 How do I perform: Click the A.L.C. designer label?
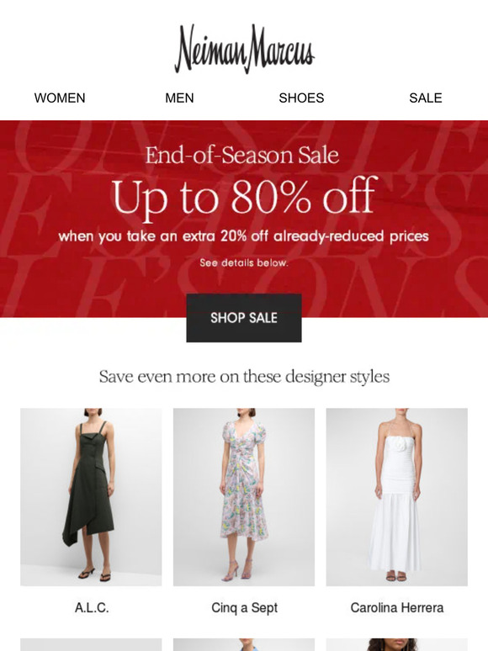pos(92,608)
